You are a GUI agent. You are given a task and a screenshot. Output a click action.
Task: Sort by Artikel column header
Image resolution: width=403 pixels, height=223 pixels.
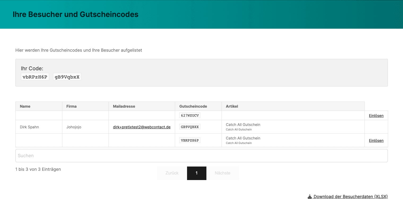(293, 106)
